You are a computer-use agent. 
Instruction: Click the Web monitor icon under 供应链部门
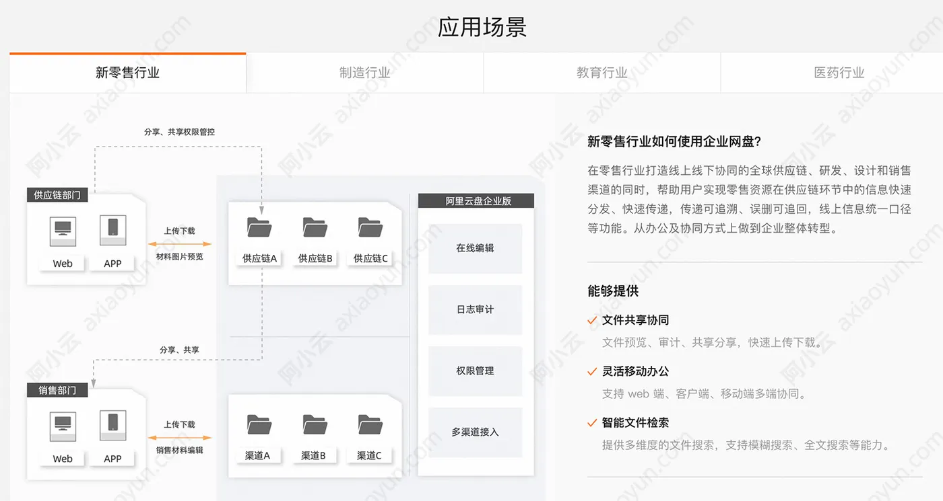point(62,231)
